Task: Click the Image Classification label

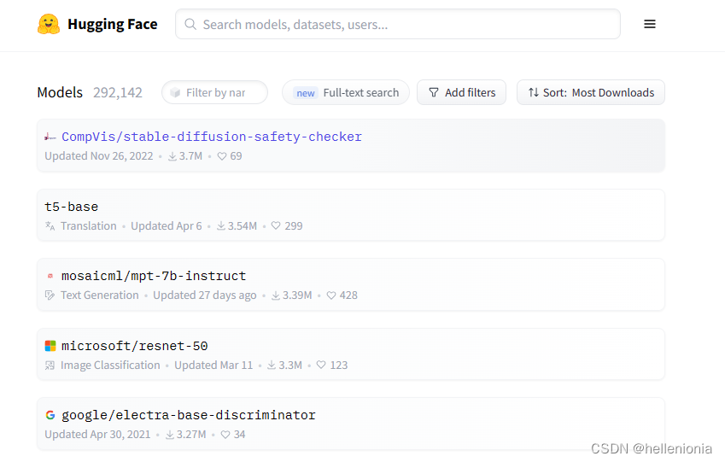Action: (110, 365)
